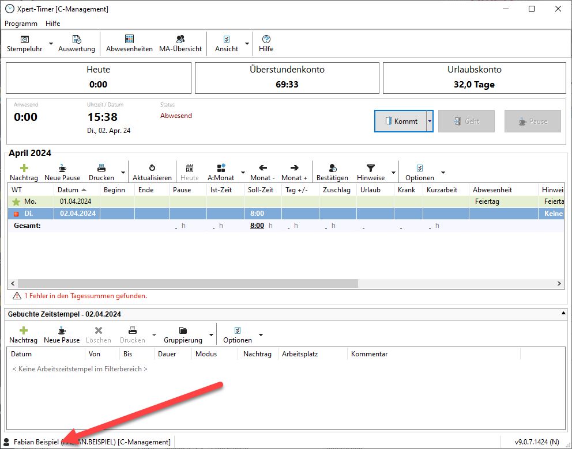Go to previous month with Monat -
572x449 pixels.
262,172
